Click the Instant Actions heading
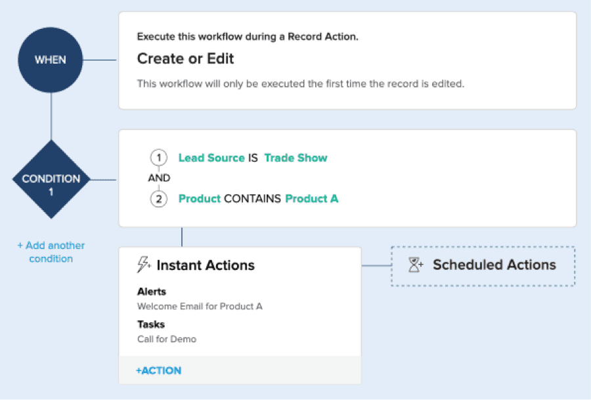591x400 pixels. point(206,265)
